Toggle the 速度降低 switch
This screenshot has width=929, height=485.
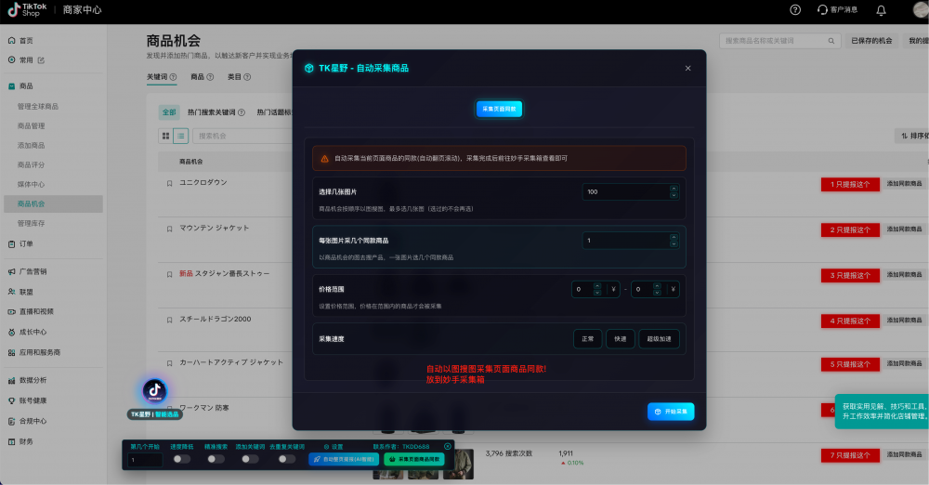181,459
